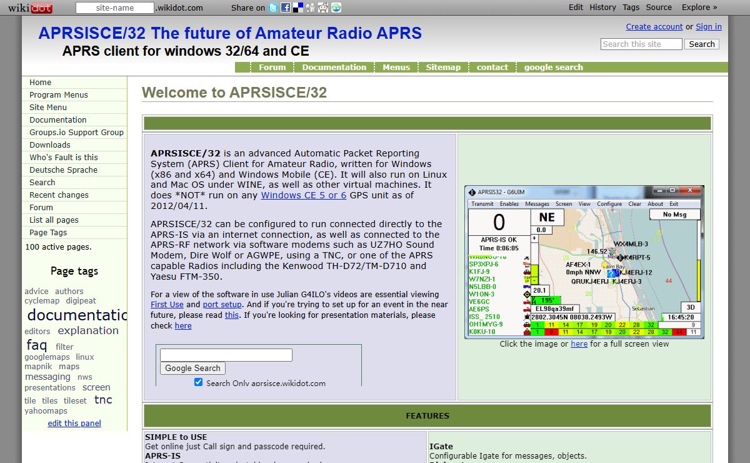Image resolution: width=750 pixels, height=463 pixels.
Task: Open the Forum top menu
Action: pos(272,68)
